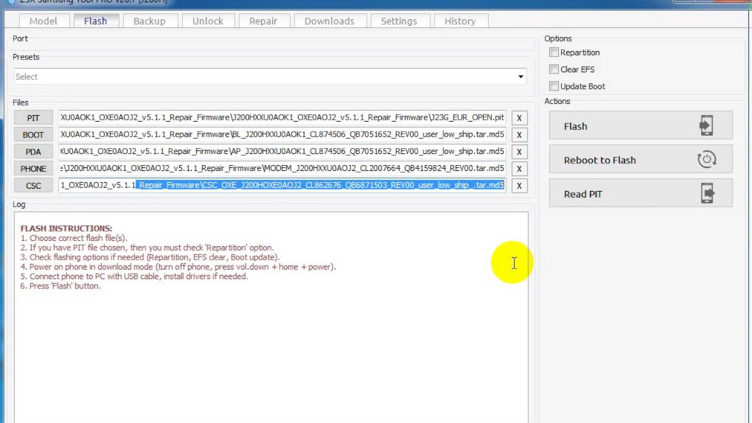Clear the PHONE file with its X
Image resolution: width=752 pixels, height=423 pixels.
pyautogui.click(x=519, y=169)
